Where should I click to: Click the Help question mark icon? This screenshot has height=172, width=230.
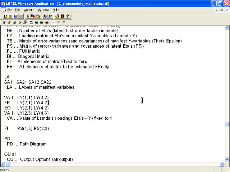tap(68, 16)
